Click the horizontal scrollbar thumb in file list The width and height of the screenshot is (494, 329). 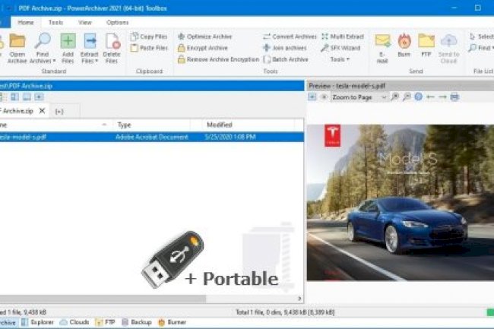103,299
